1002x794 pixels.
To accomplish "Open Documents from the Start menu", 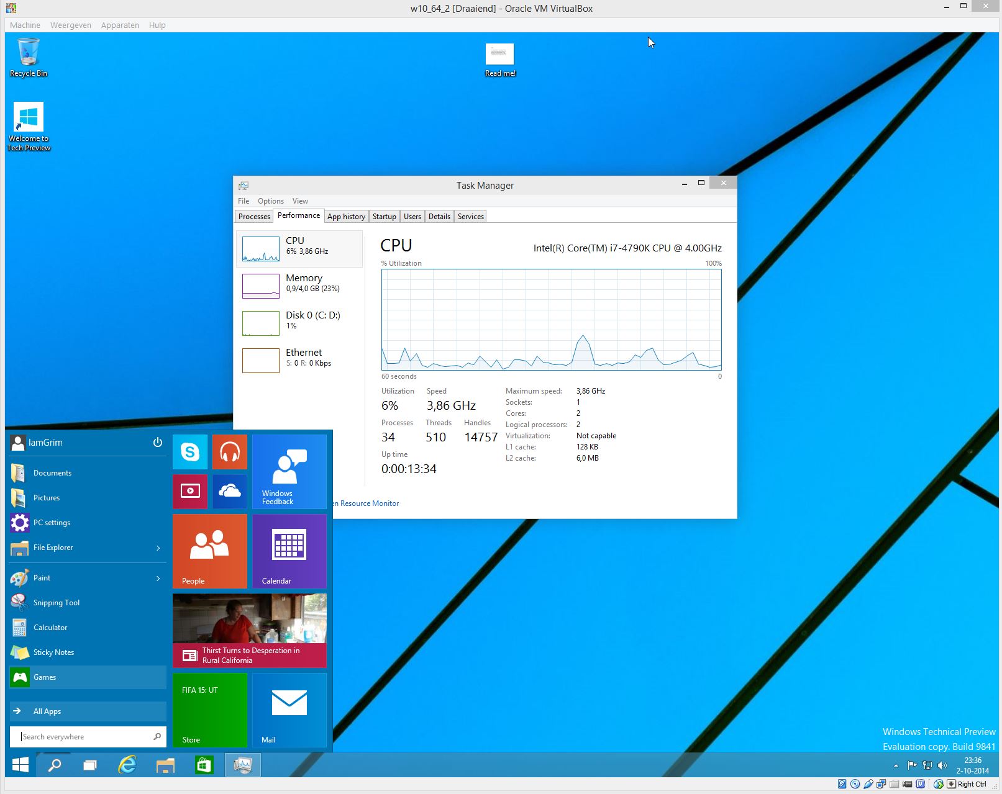I will tap(88, 473).
